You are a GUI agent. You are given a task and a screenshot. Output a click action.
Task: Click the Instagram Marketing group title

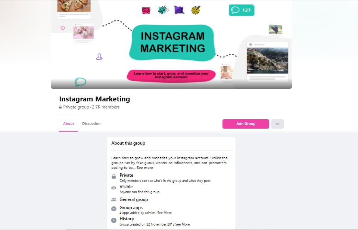tap(94, 99)
